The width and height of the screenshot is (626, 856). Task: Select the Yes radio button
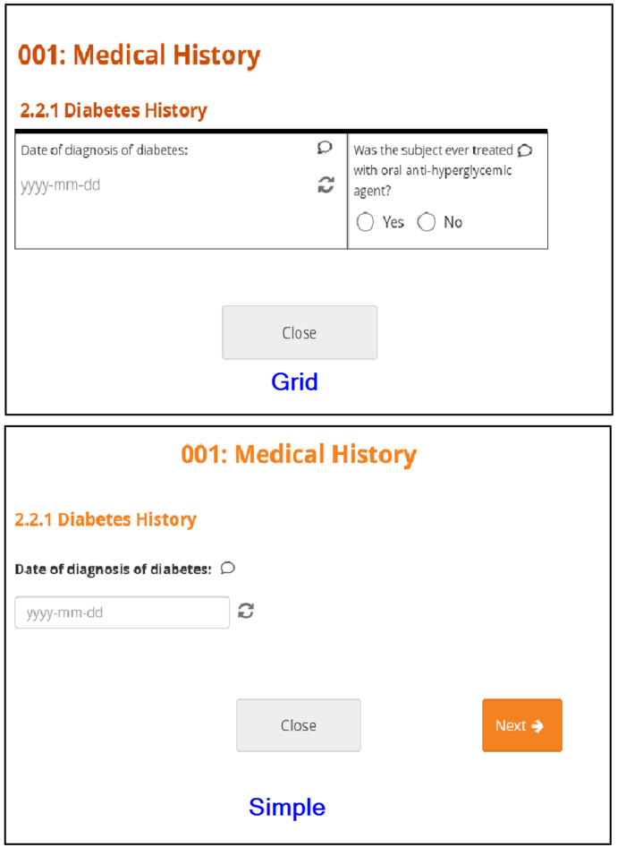click(x=365, y=222)
